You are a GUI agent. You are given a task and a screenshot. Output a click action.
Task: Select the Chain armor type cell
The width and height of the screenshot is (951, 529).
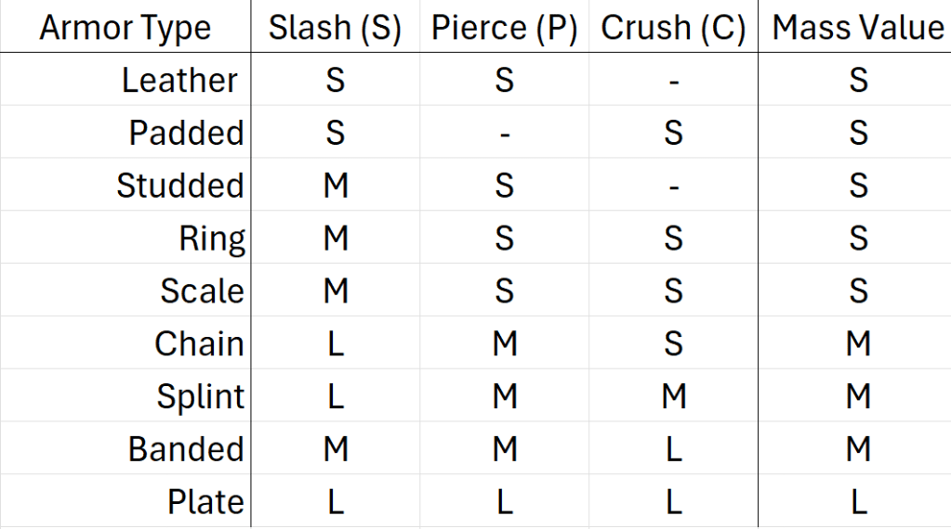(199, 343)
